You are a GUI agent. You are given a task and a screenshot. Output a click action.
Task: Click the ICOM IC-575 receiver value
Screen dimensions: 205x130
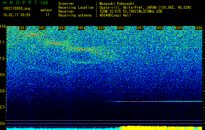[131, 11]
